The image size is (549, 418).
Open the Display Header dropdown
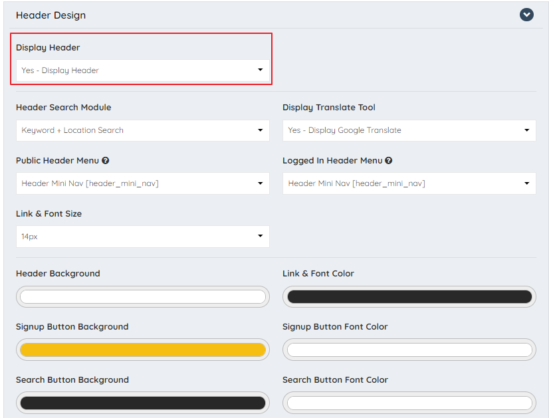pos(142,69)
